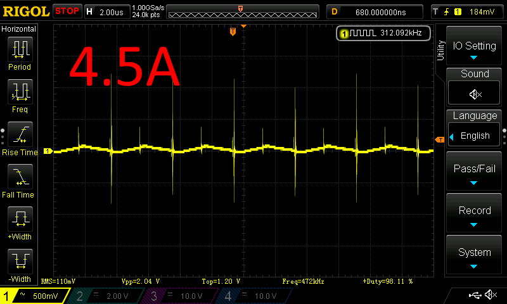This screenshot has width=507, height=304.
Task: Select channel 1 tab 500mV
Action: [34, 296]
